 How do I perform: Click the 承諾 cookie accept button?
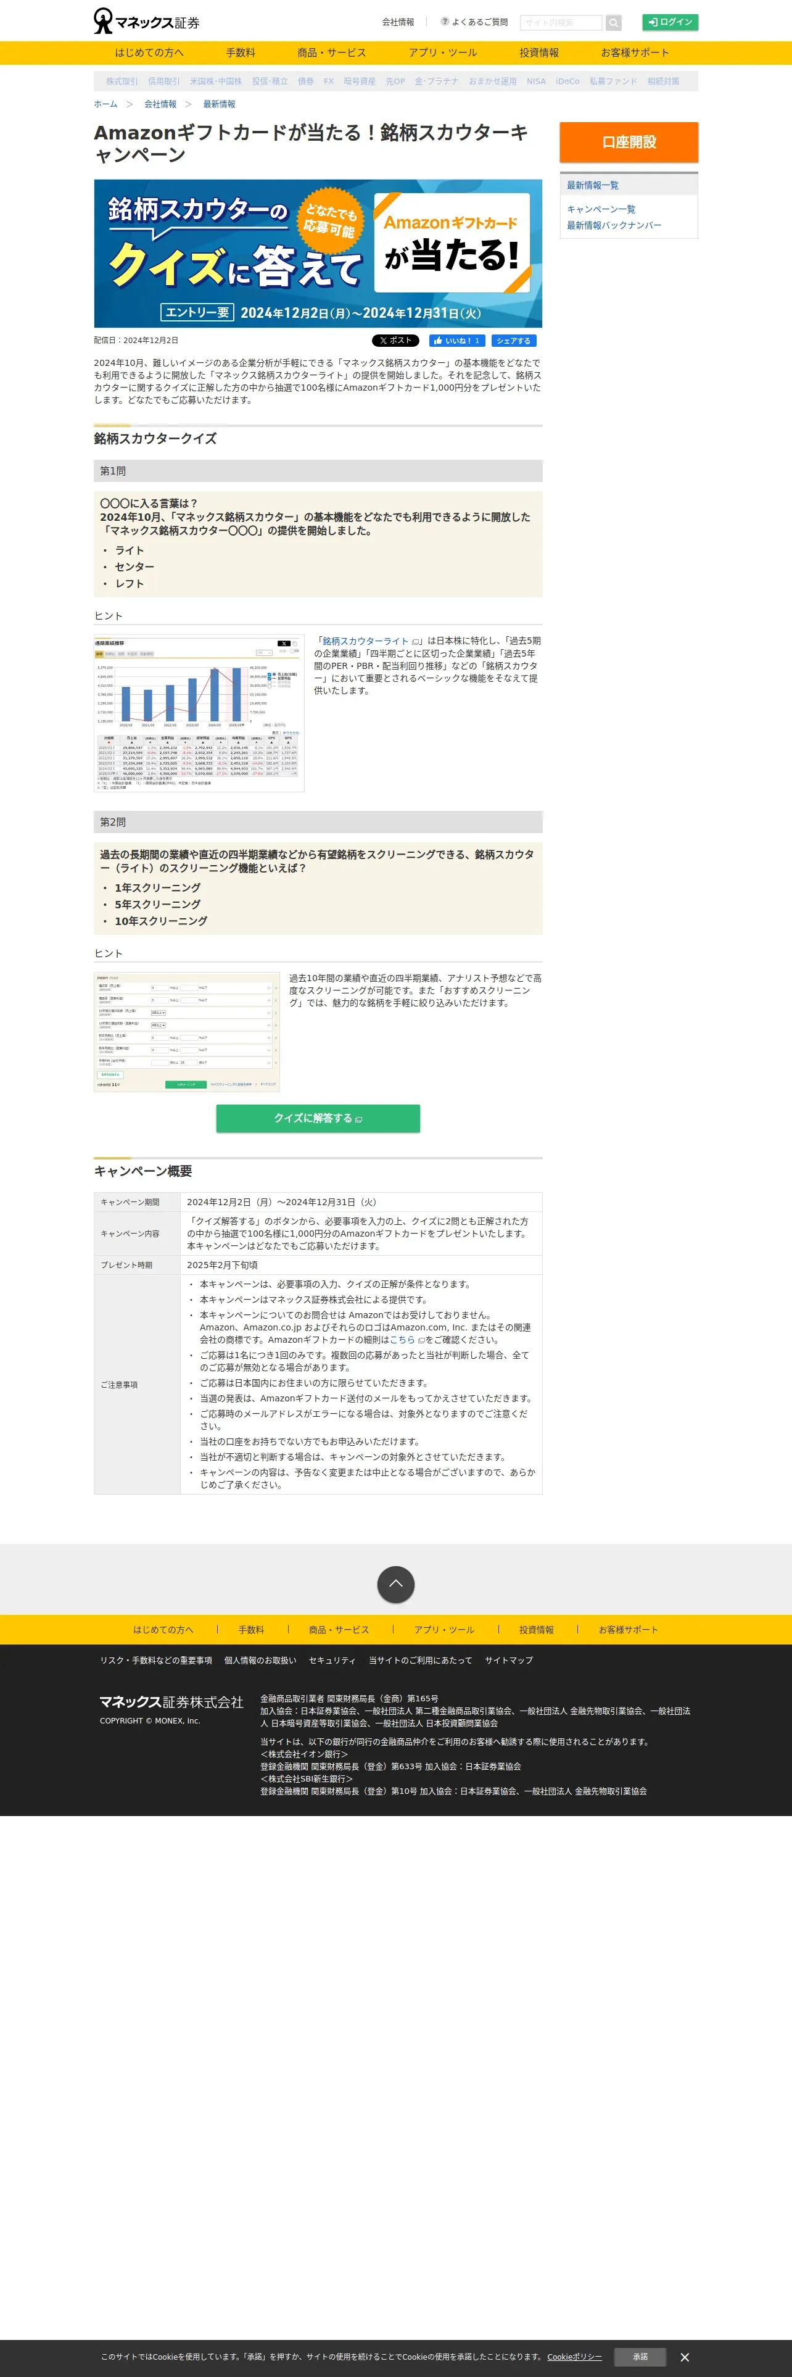click(640, 2357)
